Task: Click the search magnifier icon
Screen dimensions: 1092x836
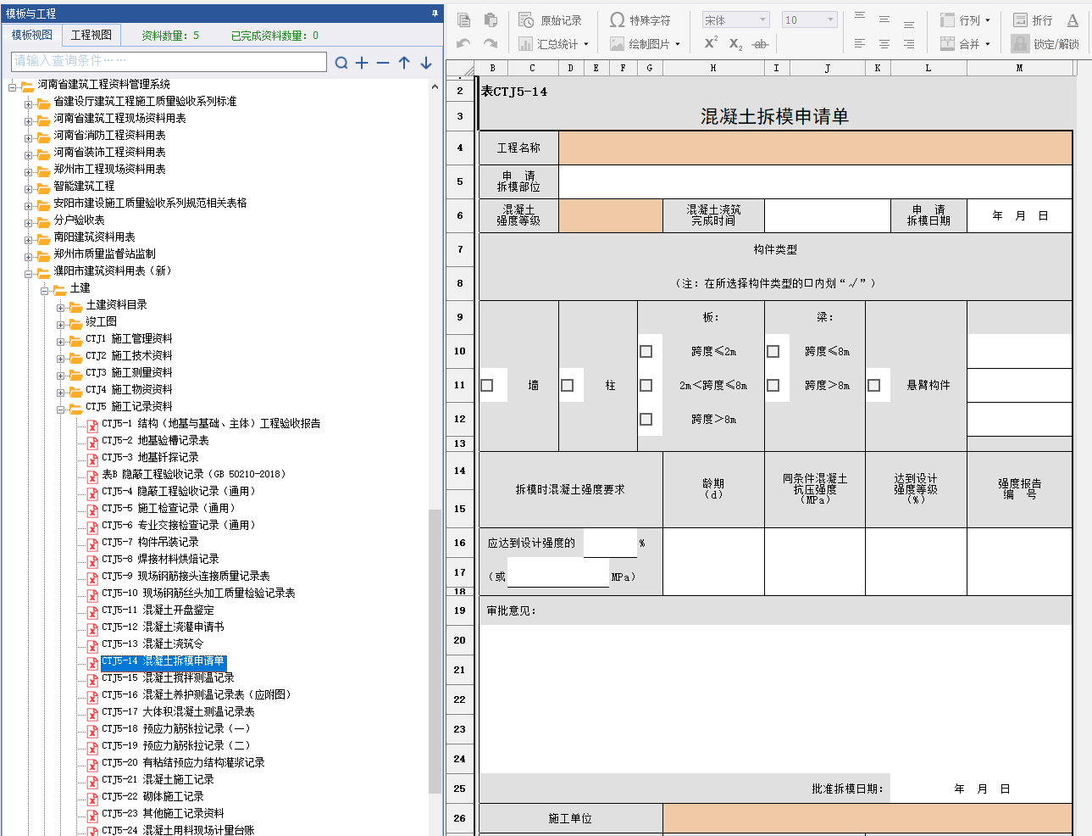Action: [x=341, y=63]
